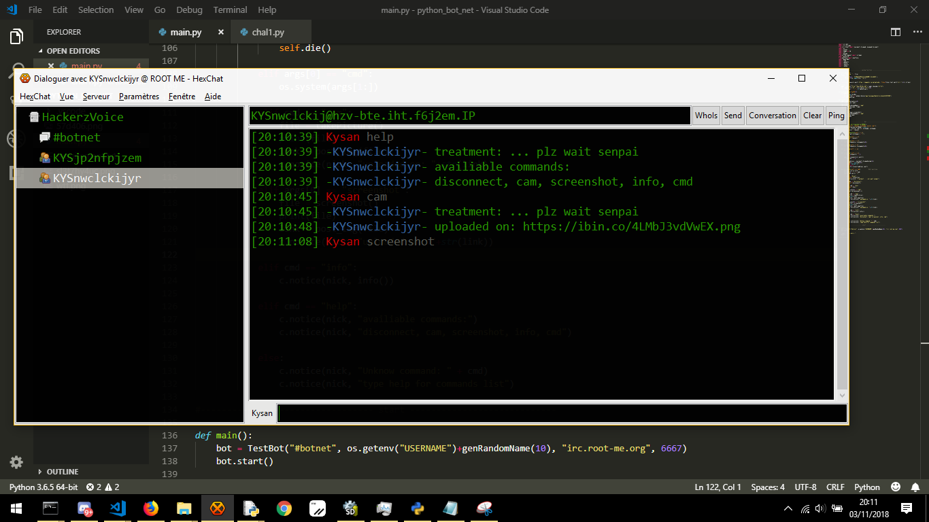Open the Manage gear icon in VS Code
This screenshot has width=929, height=522.
pyautogui.click(x=16, y=462)
